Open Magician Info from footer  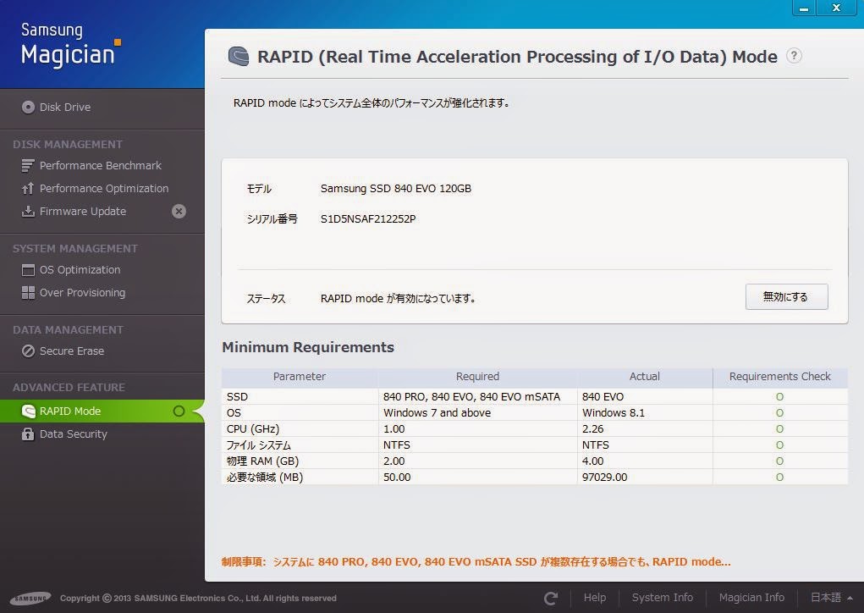point(751,598)
